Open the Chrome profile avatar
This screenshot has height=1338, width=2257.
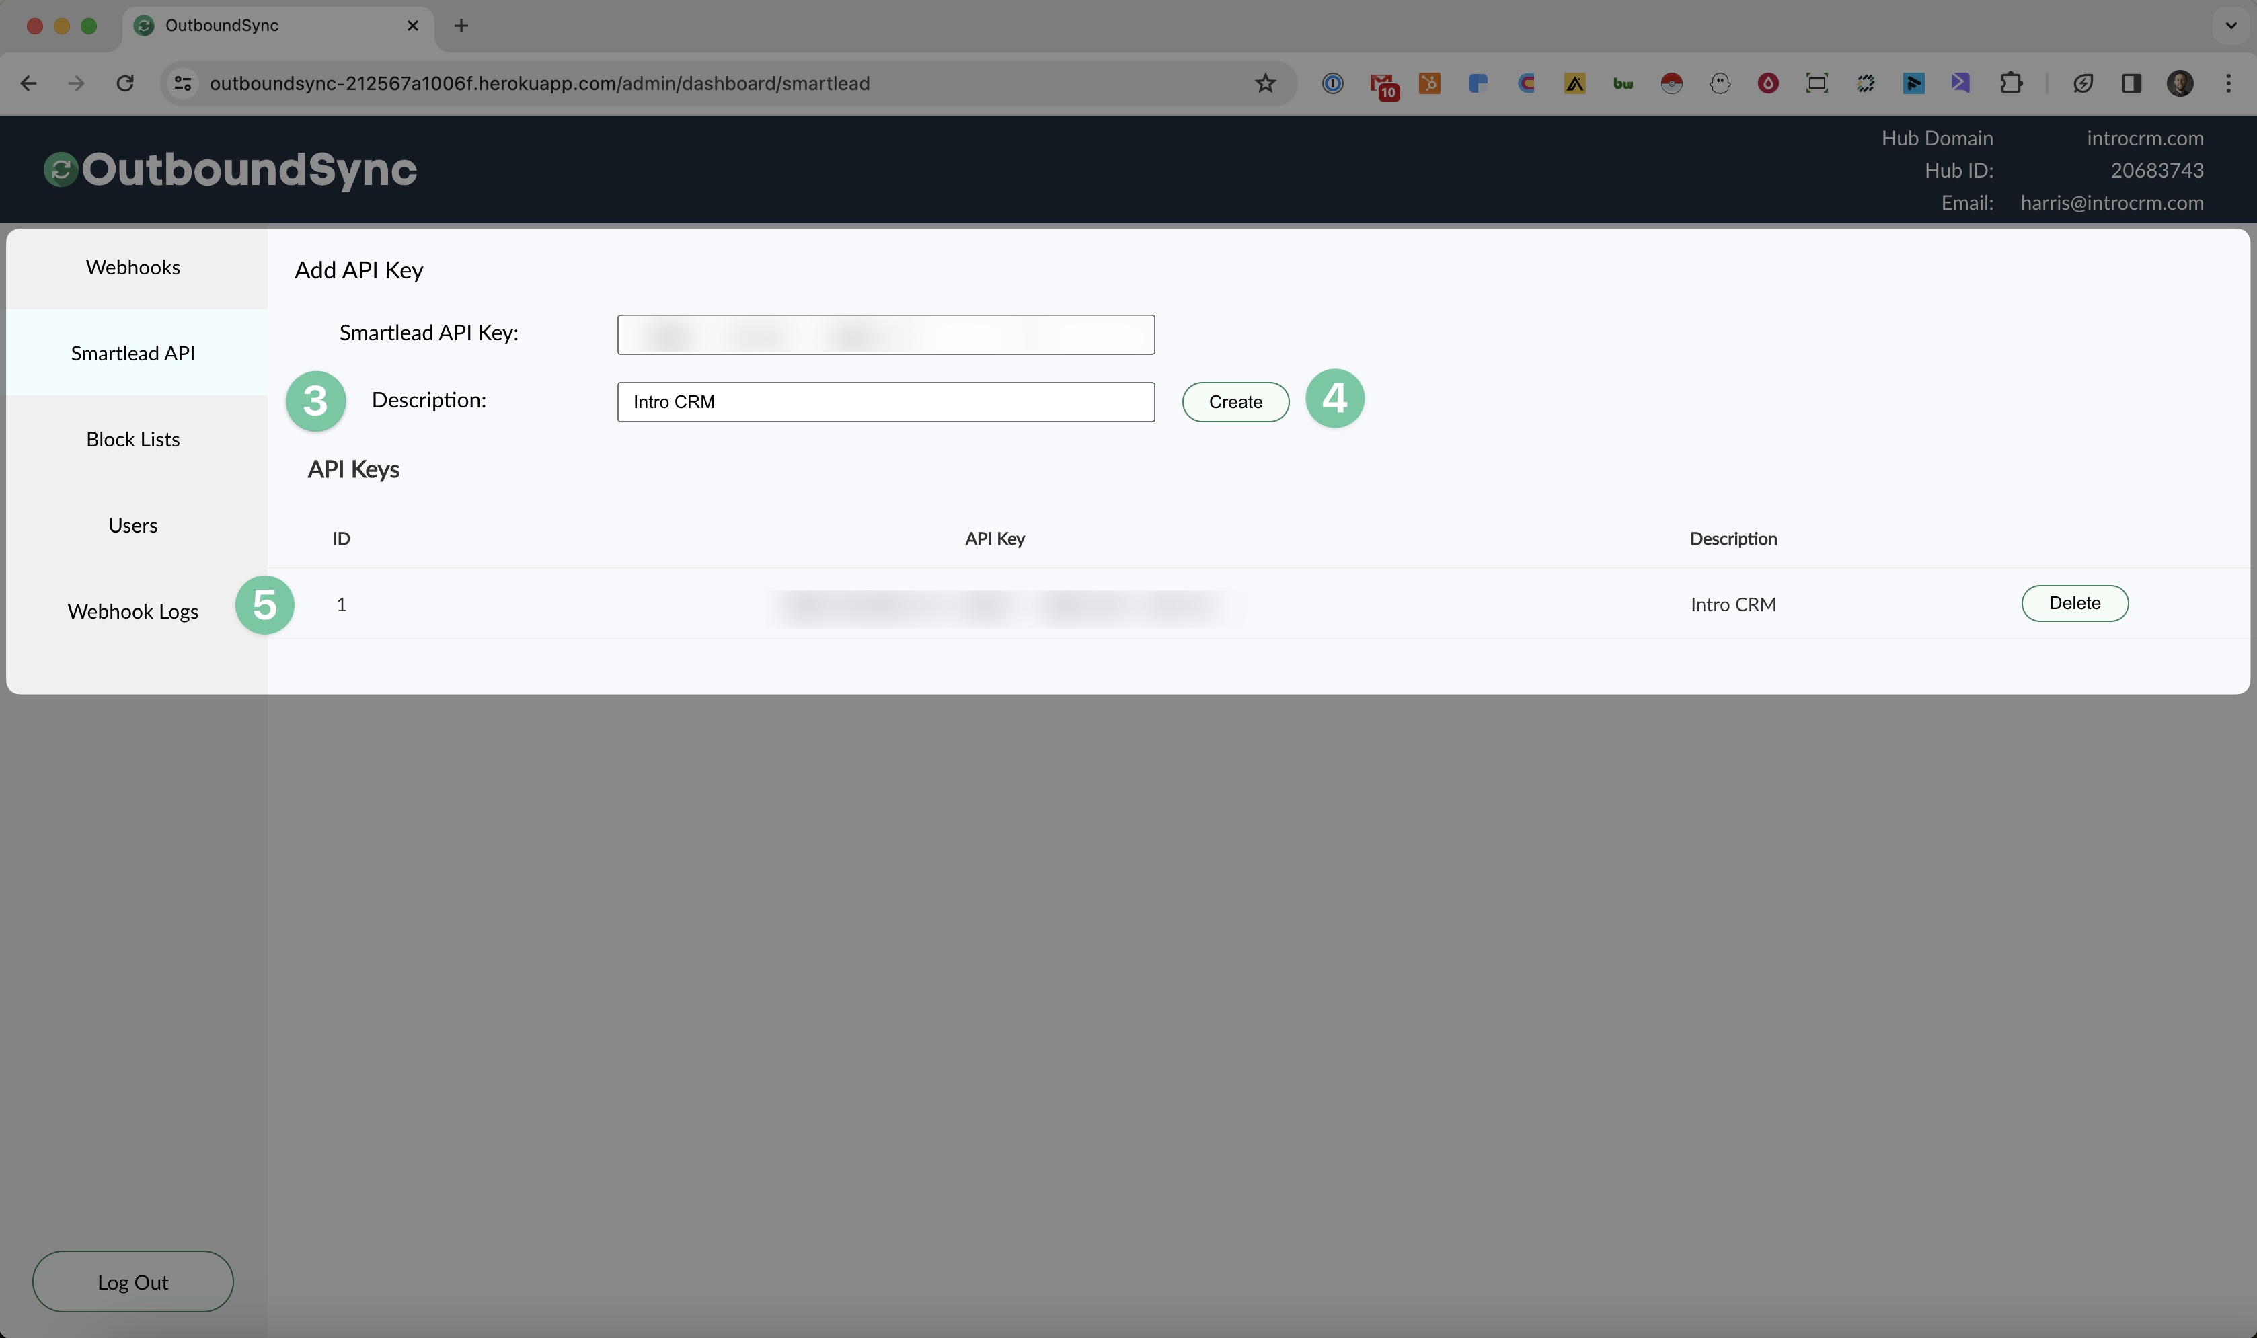(x=2180, y=83)
